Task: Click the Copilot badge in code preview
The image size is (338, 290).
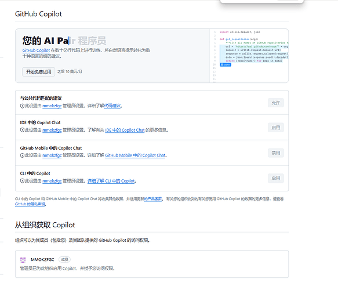Action: 226,65
